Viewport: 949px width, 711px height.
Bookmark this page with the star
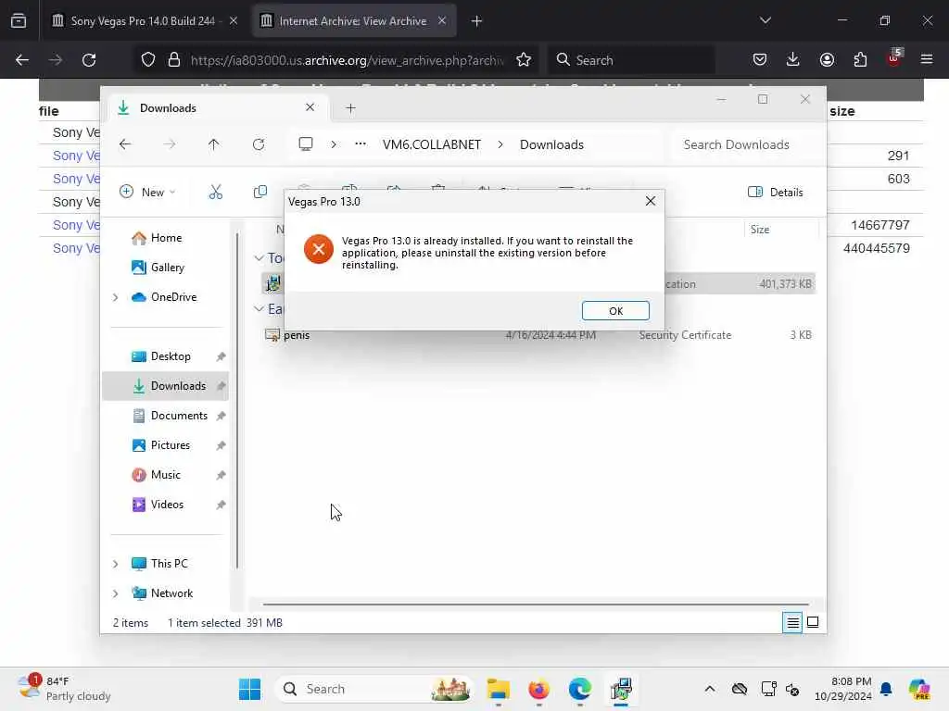pos(524,60)
